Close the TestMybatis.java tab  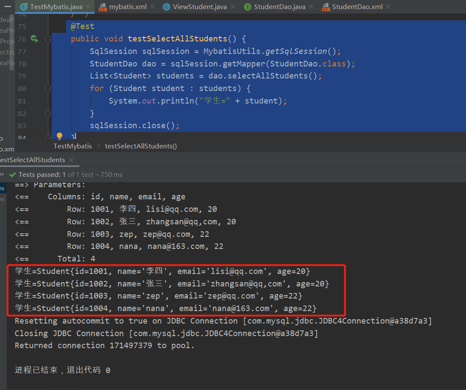tap(88, 6)
